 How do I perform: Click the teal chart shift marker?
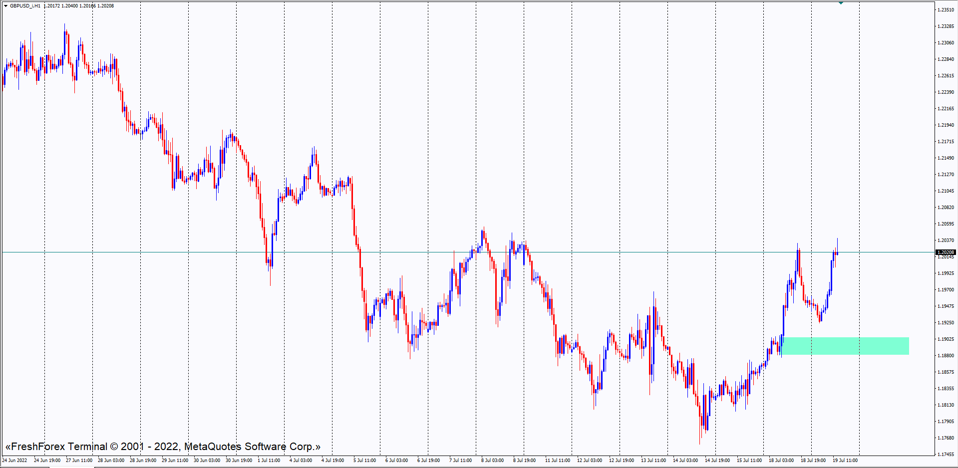coord(841,3)
